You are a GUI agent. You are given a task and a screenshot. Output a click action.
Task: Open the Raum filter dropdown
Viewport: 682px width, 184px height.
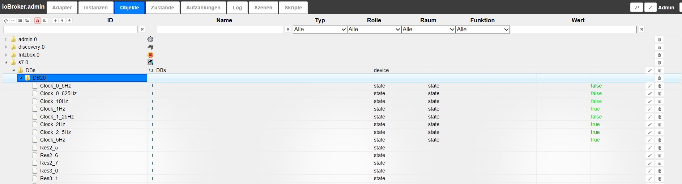tap(428, 30)
